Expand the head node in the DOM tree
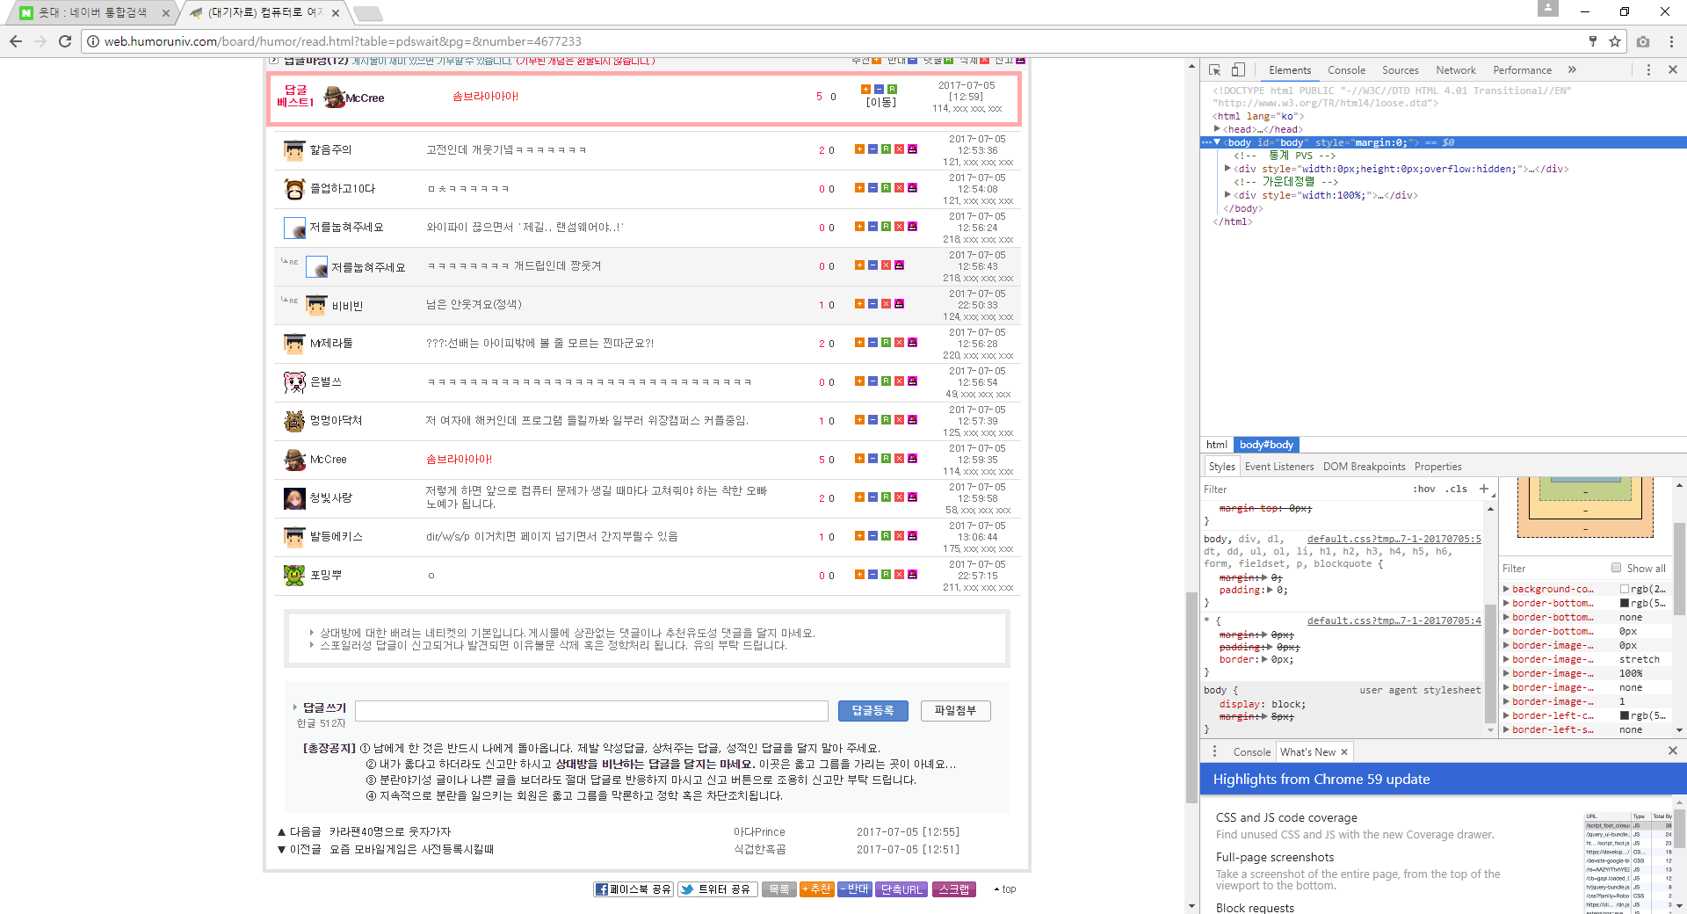Screen dimensions: 1687x914 [1218, 129]
